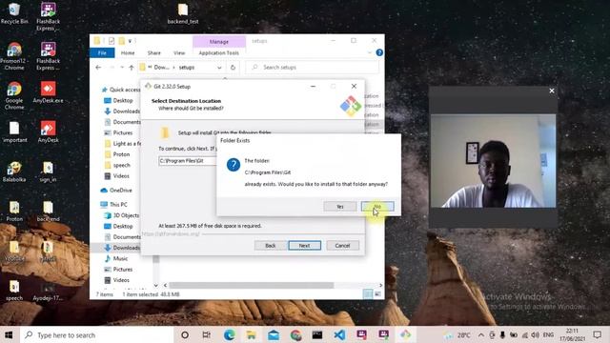
Task: Select the Proton desktop icon
Action: pos(14,212)
